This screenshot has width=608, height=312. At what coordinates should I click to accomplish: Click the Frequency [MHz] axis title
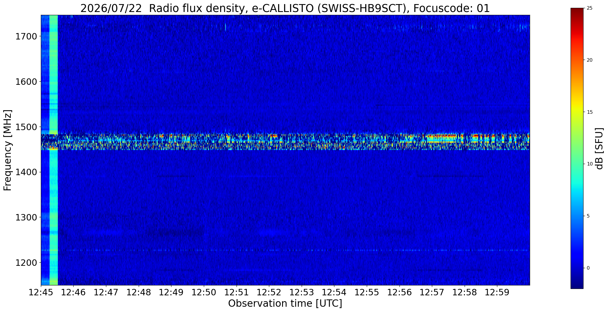pyautogui.click(x=8, y=150)
